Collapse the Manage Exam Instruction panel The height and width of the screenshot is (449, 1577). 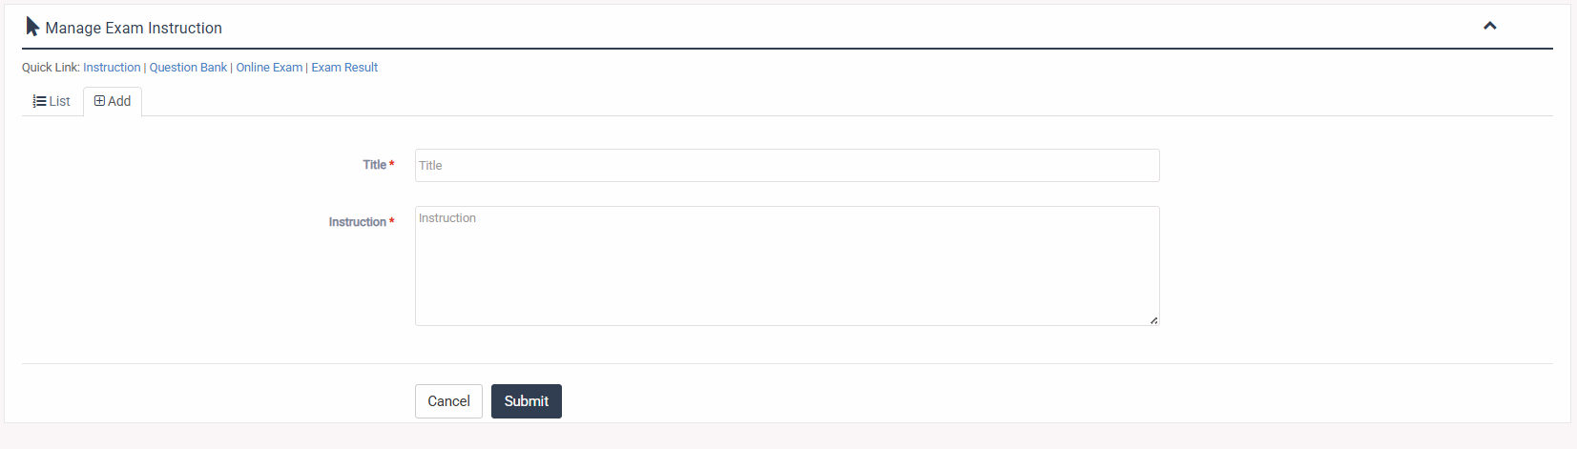tap(1489, 26)
